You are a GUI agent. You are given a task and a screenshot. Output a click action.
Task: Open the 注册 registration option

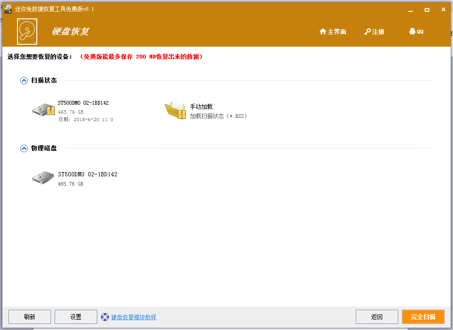tap(374, 32)
